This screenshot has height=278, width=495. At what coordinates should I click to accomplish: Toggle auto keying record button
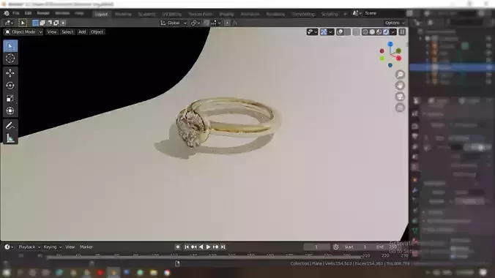coord(178,247)
